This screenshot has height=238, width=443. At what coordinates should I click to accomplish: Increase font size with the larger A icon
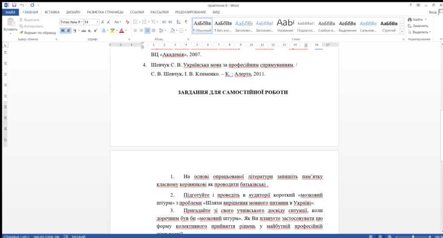(x=103, y=22)
